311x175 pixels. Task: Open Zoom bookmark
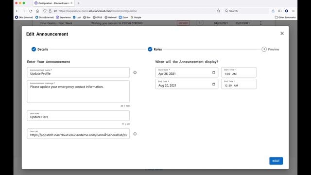[x=123, y=17]
